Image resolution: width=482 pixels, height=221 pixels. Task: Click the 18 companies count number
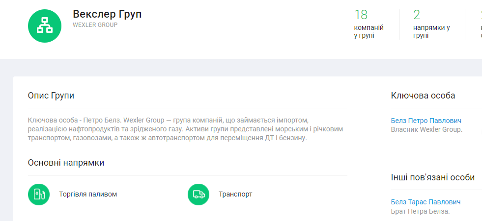(361, 15)
